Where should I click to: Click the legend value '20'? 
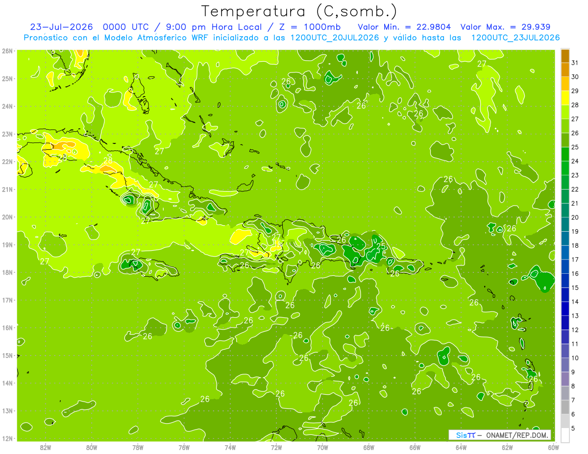(x=575, y=217)
